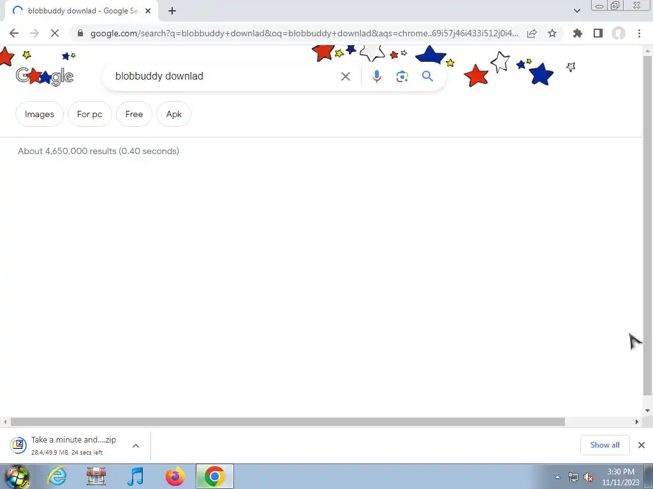Viewport: 653px width, 489px height.
Task: Clear the search box text
Action: tap(346, 76)
